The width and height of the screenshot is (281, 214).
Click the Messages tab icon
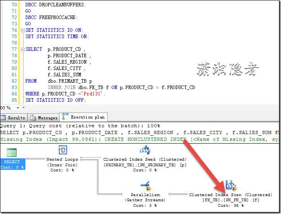pos(33,118)
